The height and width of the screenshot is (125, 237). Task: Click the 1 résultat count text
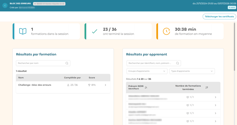click(21, 71)
